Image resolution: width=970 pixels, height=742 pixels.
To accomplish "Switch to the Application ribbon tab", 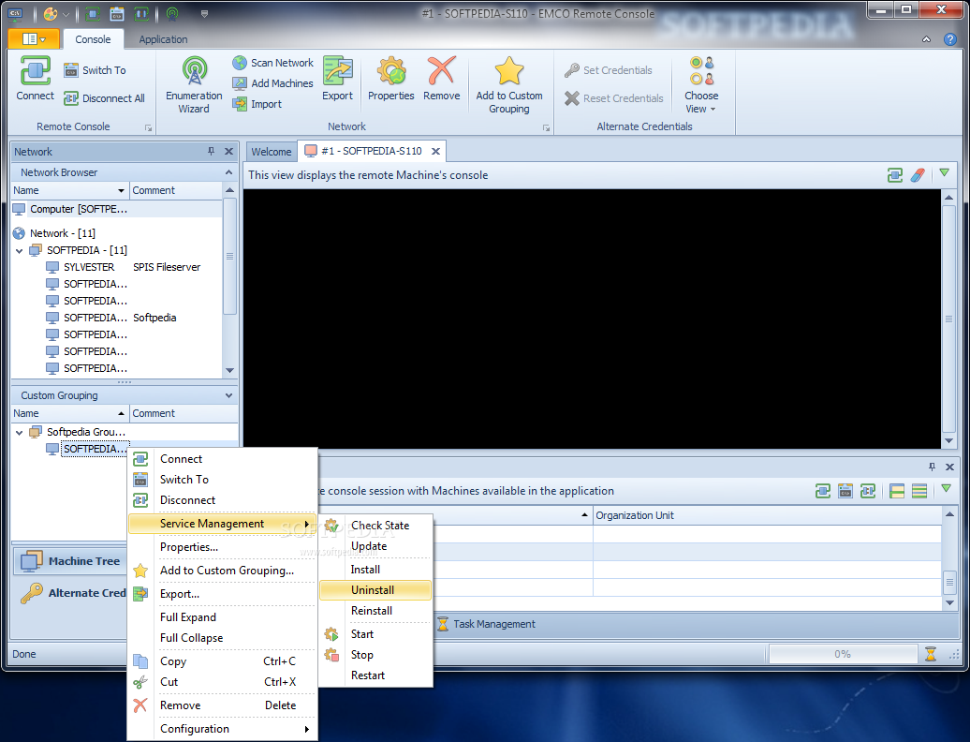I will [x=163, y=39].
